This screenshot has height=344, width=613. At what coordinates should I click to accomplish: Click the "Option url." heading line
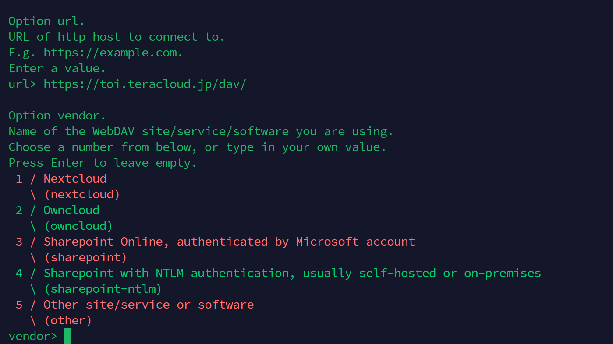(x=46, y=21)
